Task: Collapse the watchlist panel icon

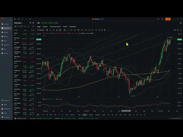Action: point(33,23)
